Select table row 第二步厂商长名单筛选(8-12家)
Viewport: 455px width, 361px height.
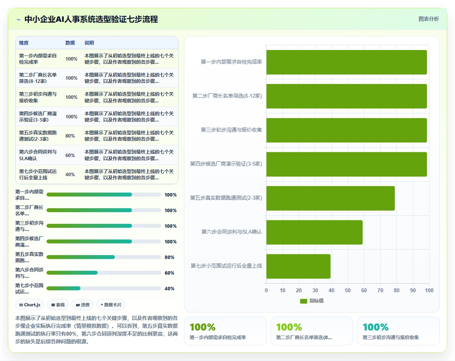tap(96, 78)
